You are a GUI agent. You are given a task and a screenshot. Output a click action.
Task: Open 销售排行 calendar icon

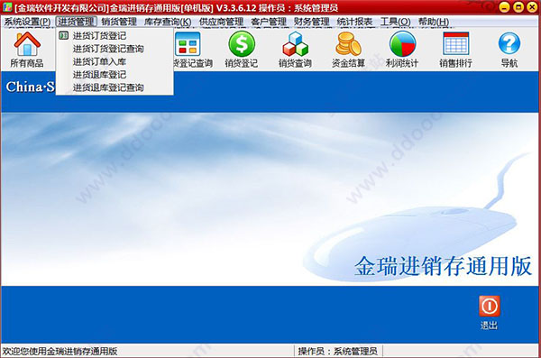coord(455,50)
